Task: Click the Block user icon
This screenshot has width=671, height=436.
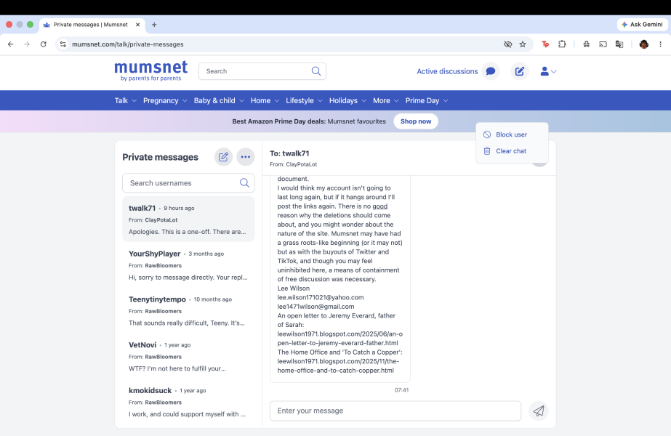Action: [x=487, y=134]
